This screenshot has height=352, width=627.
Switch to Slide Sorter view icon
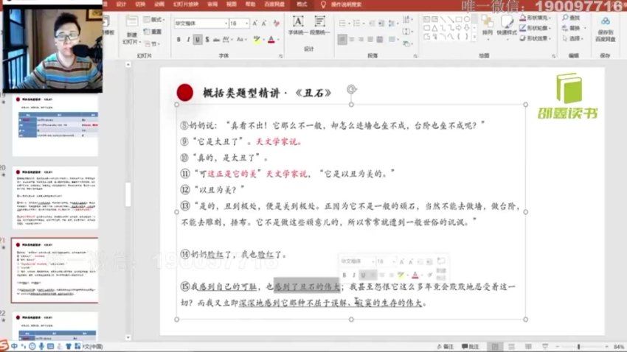511,346
